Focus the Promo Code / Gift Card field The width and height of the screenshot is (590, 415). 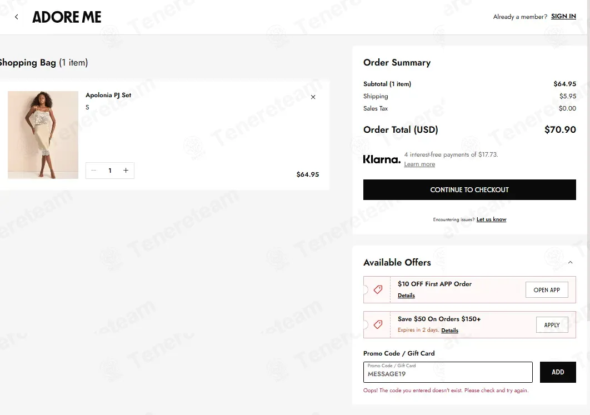click(x=448, y=372)
